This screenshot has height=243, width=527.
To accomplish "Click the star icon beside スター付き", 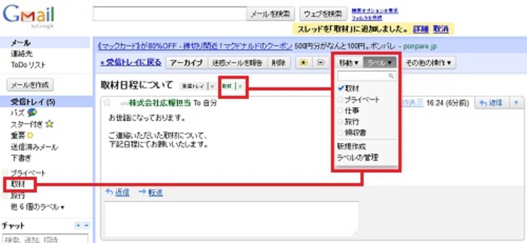I will 49,124.
